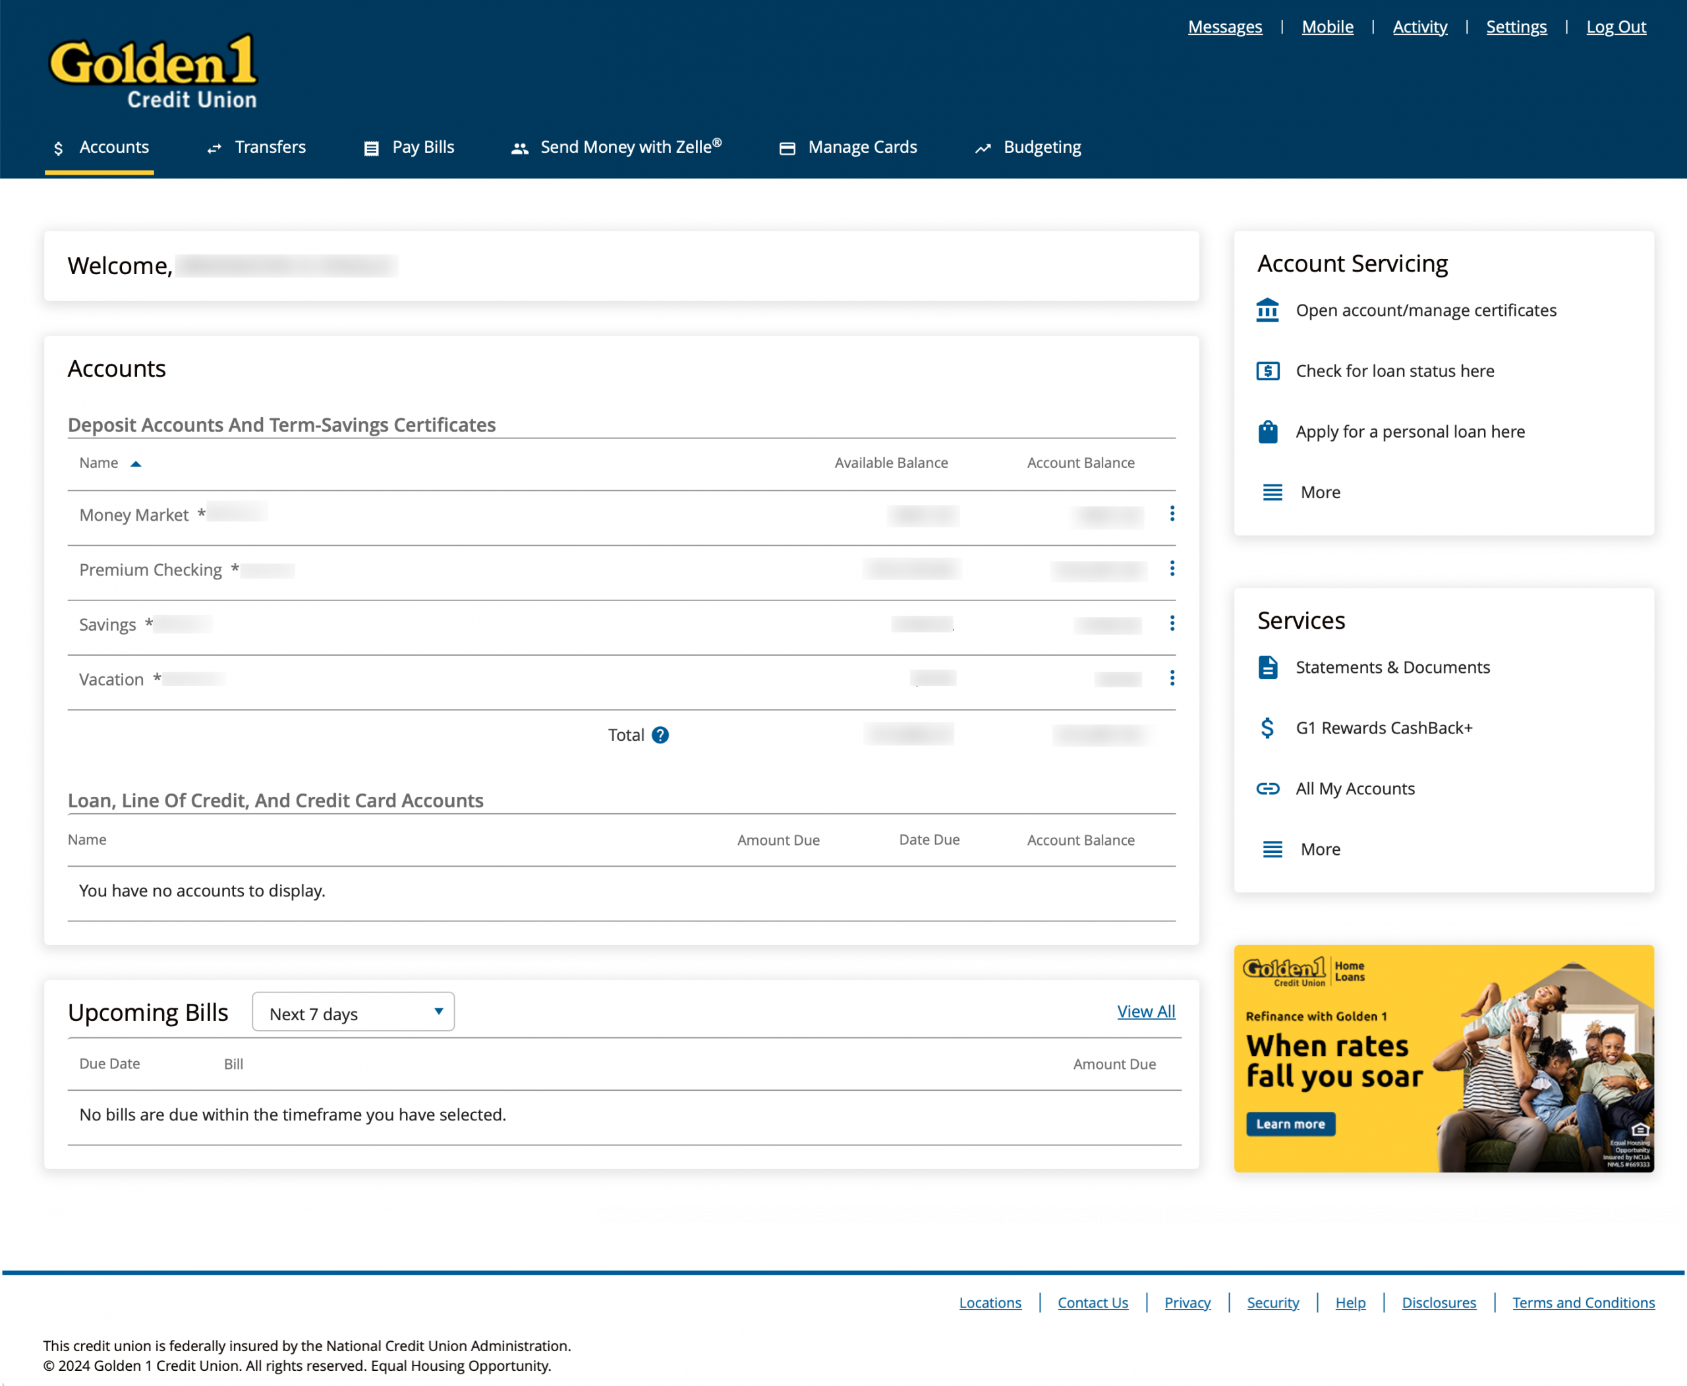Click the G1 Rewards CashBack+ dollar icon
Screen dimensions: 1687x1386
pyautogui.click(x=1268, y=728)
